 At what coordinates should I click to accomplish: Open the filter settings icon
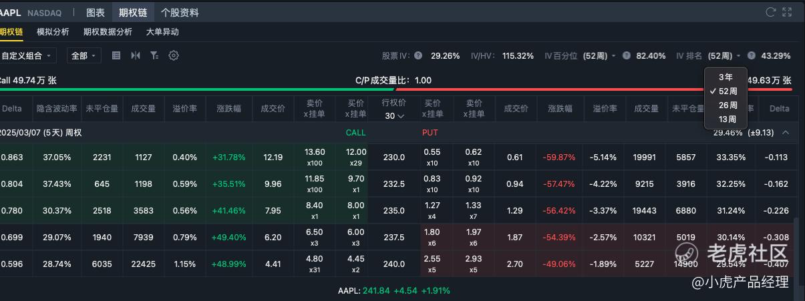[154, 55]
